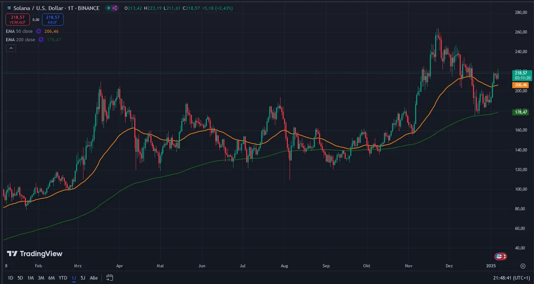This screenshot has height=284, width=534.
Task: Click the Solana symbol logo icon
Action: [9, 8]
